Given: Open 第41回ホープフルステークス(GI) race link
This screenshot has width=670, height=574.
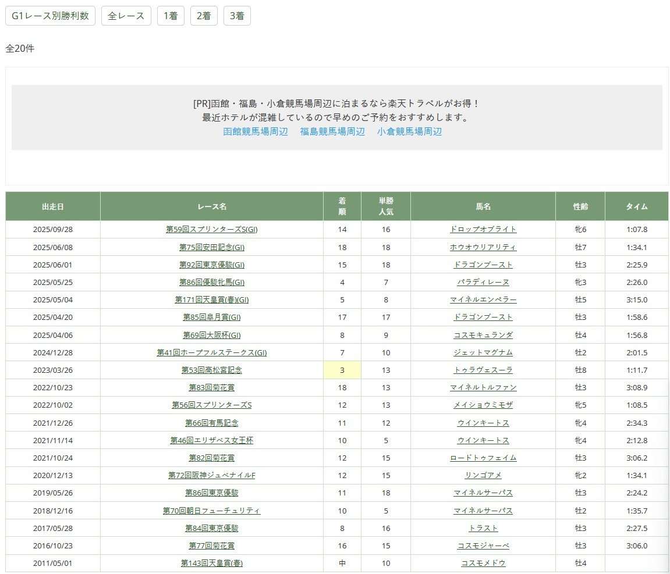Looking at the screenshot, I should click(212, 352).
